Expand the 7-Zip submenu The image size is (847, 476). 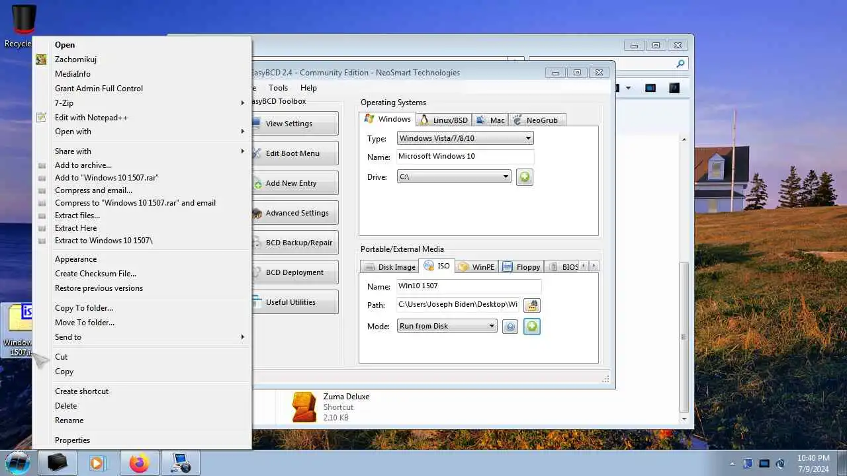(142, 103)
